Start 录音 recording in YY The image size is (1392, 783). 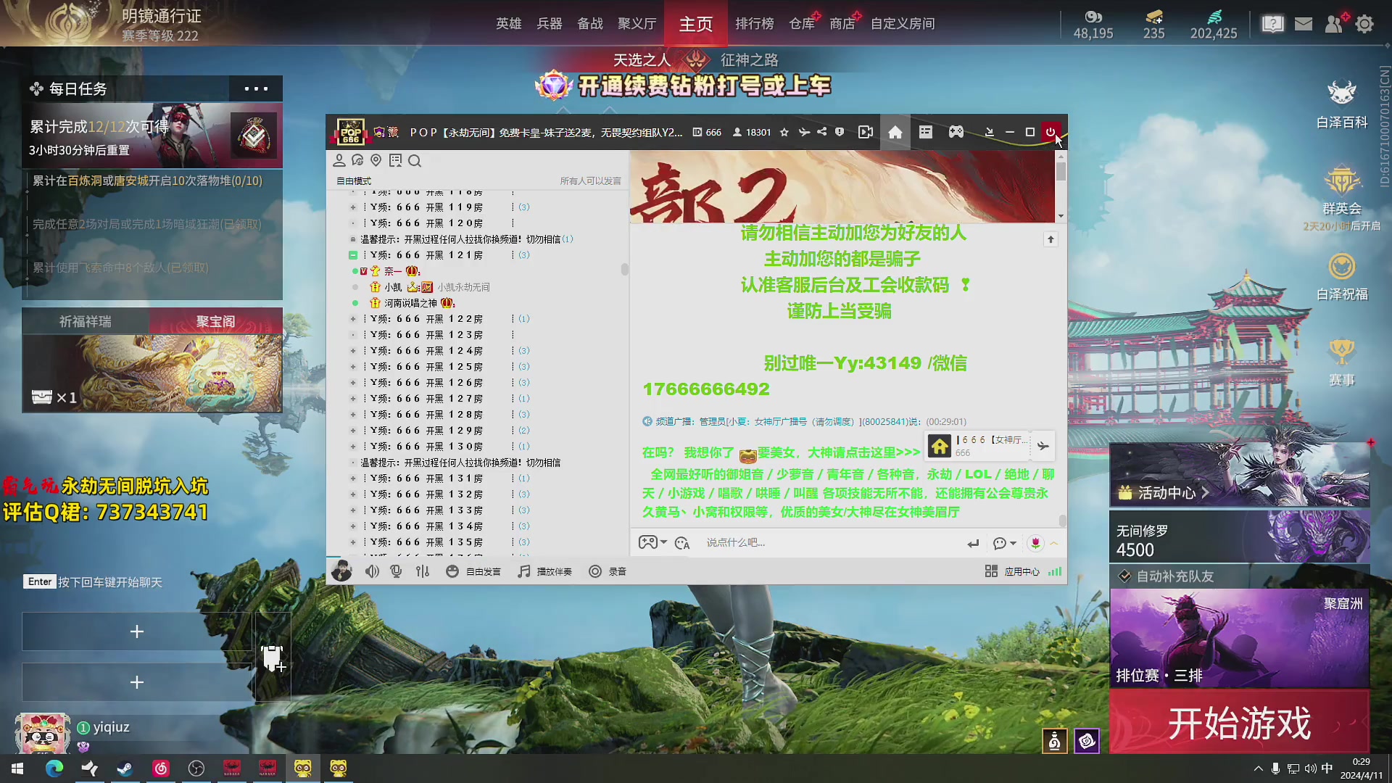point(608,571)
